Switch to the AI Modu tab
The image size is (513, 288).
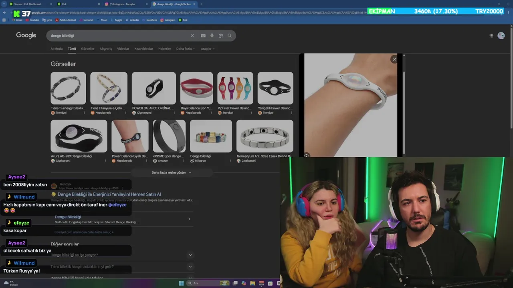(57, 49)
